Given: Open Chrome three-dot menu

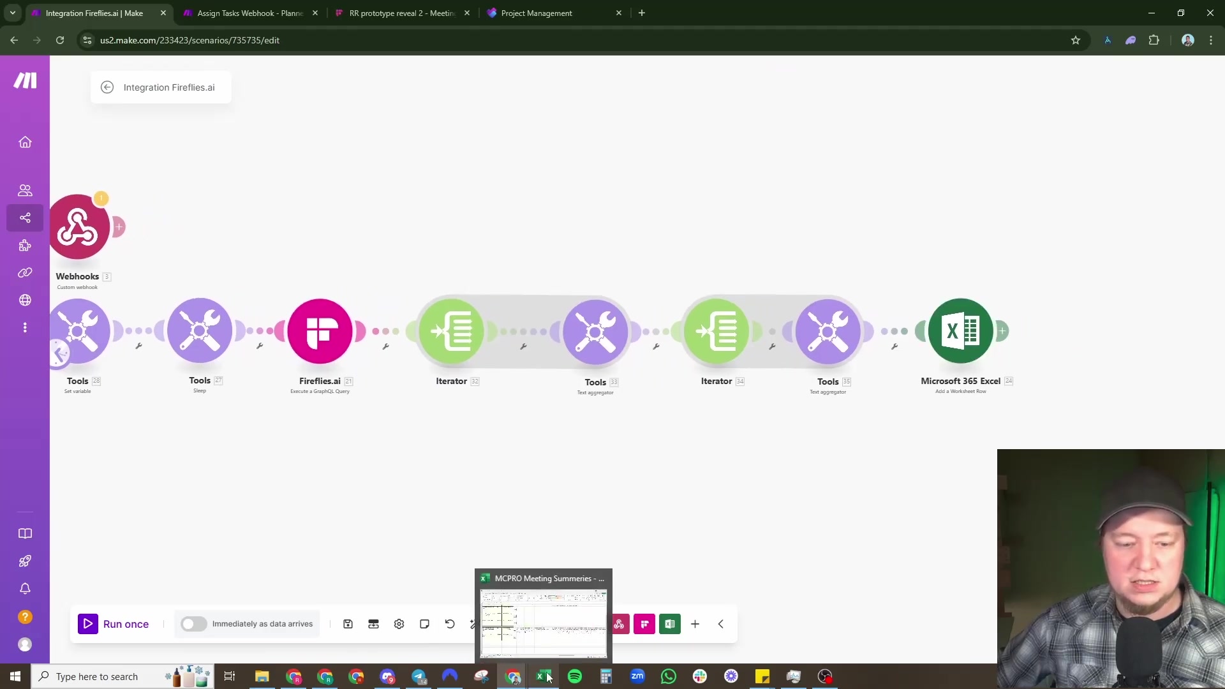Looking at the screenshot, I should click(1211, 40).
